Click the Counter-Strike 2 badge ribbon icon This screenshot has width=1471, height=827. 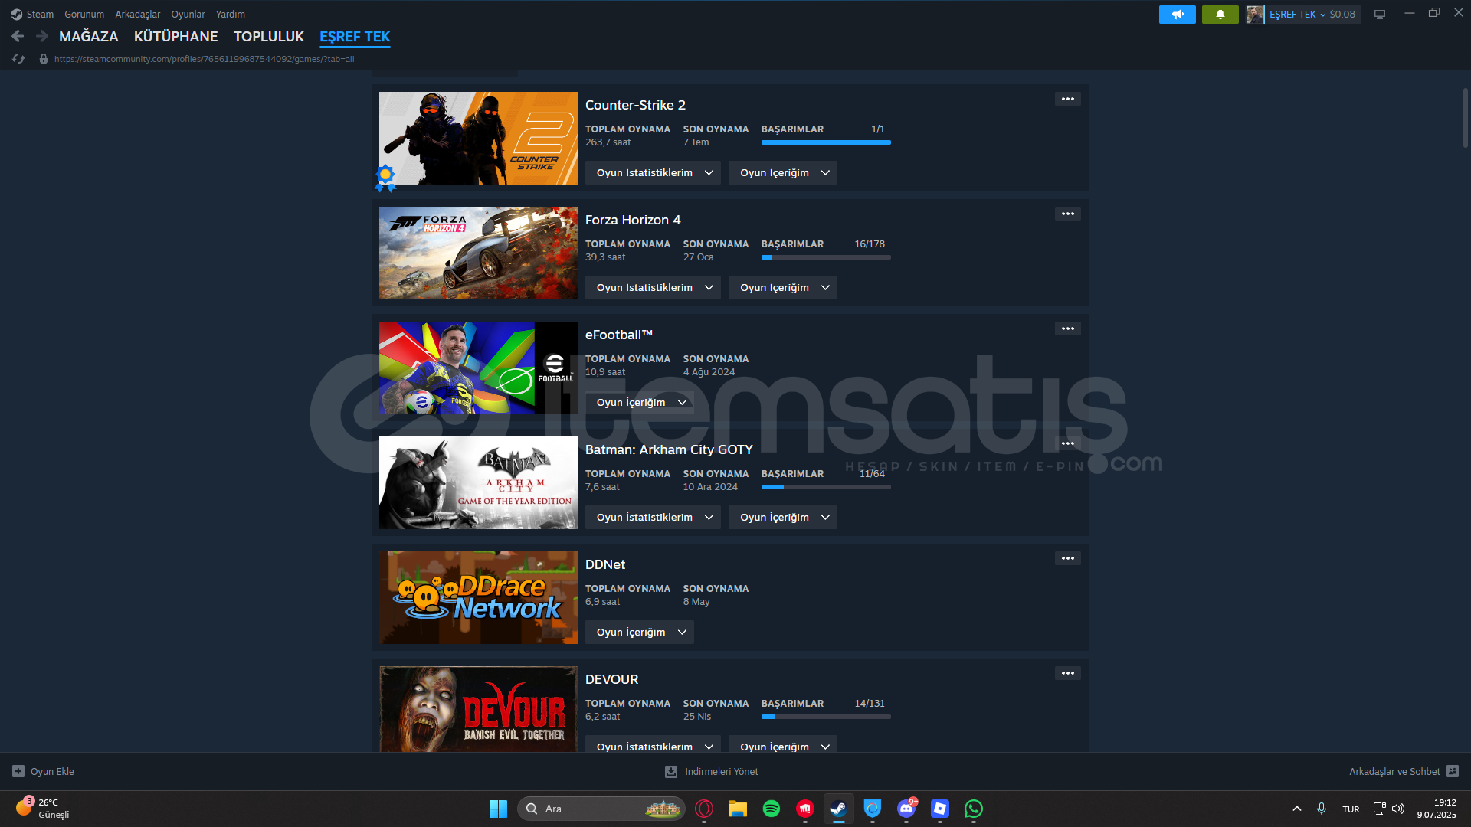tap(385, 178)
